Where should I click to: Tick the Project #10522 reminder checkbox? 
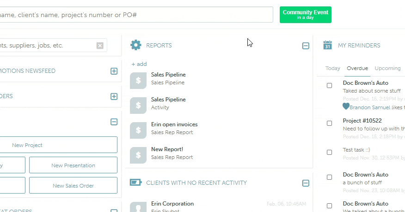click(329, 123)
